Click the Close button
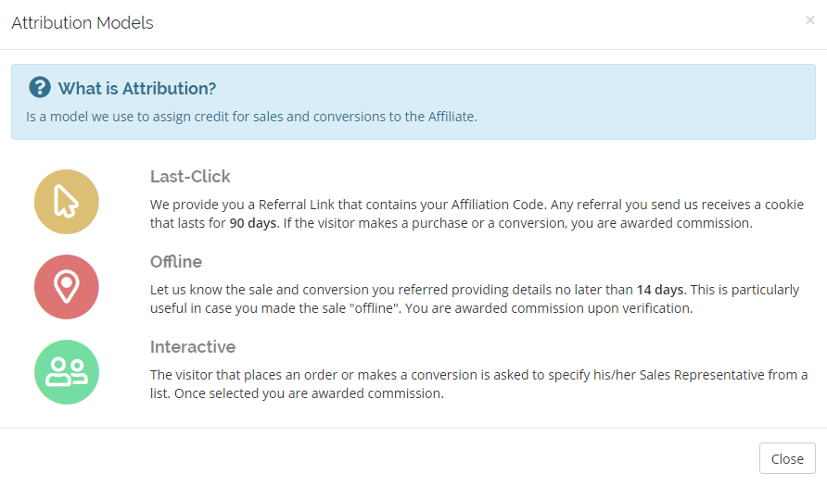The image size is (827, 486). 787,458
